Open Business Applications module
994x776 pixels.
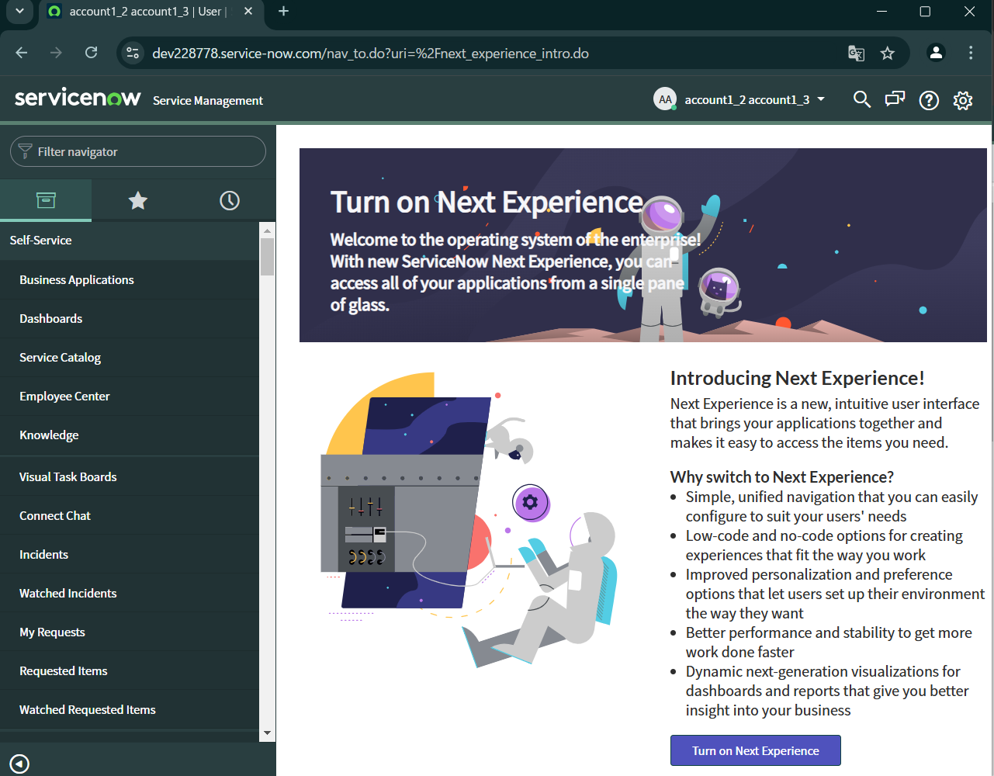129,280
